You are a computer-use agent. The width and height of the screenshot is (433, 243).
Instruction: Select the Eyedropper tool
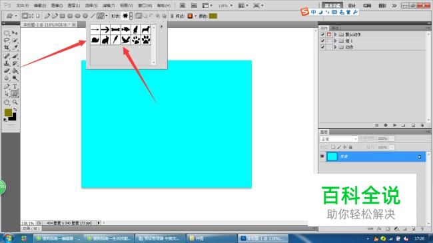(15, 47)
